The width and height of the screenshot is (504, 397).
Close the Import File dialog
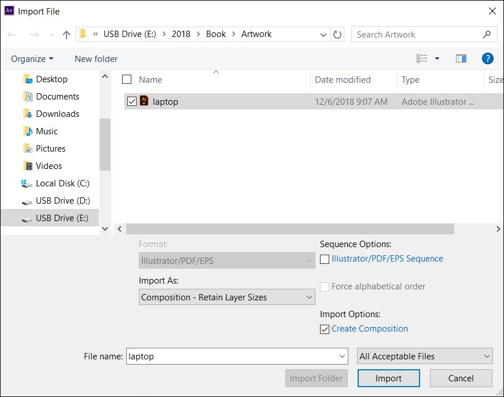coord(492,11)
